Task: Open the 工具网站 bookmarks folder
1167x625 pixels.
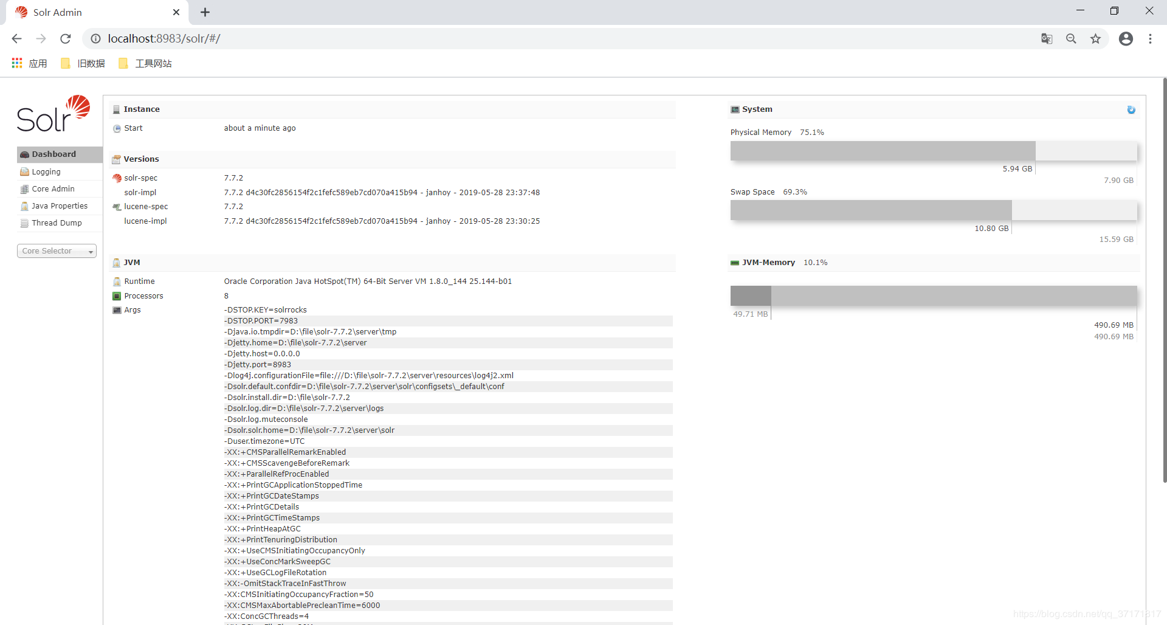Action: click(145, 63)
